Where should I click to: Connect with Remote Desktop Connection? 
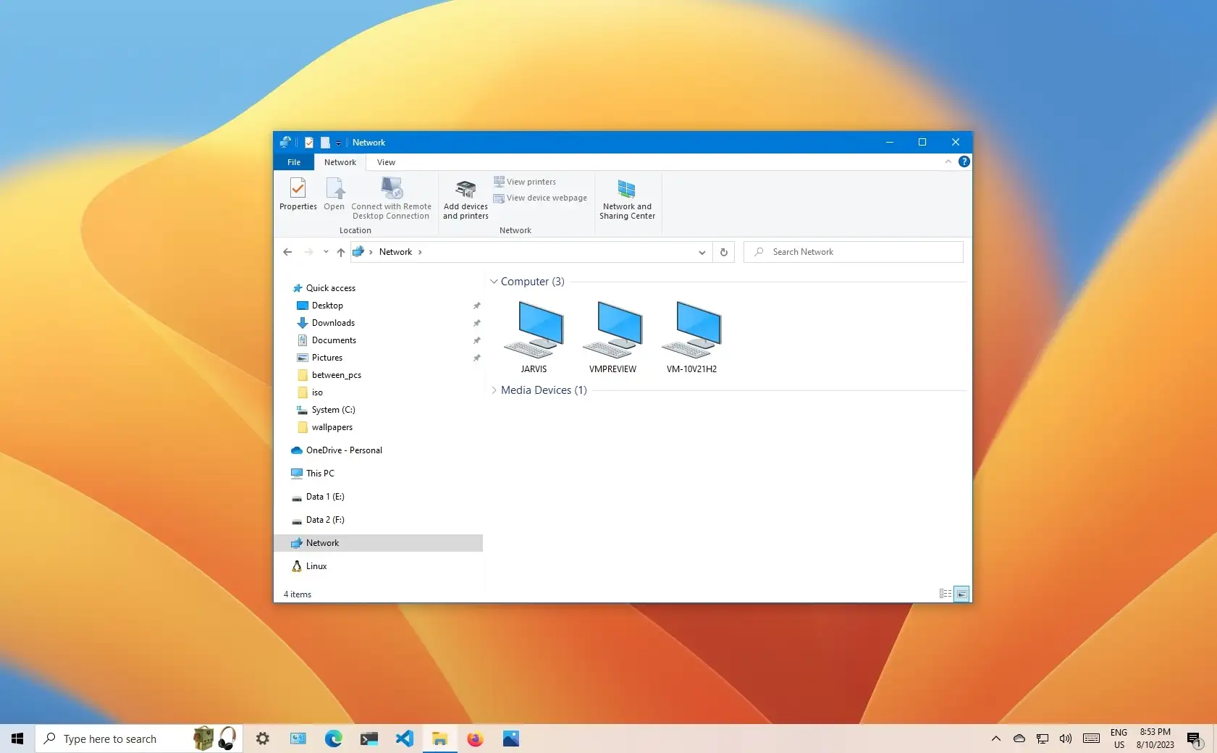(391, 198)
